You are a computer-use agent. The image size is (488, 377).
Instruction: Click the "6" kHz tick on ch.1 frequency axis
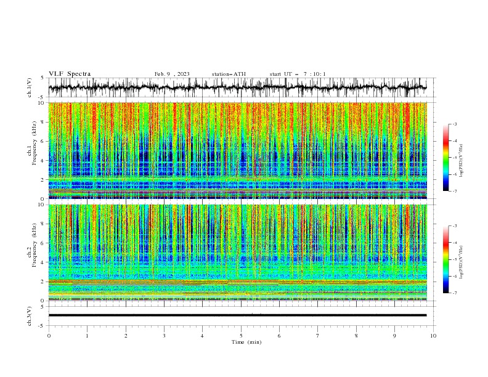[43, 141]
